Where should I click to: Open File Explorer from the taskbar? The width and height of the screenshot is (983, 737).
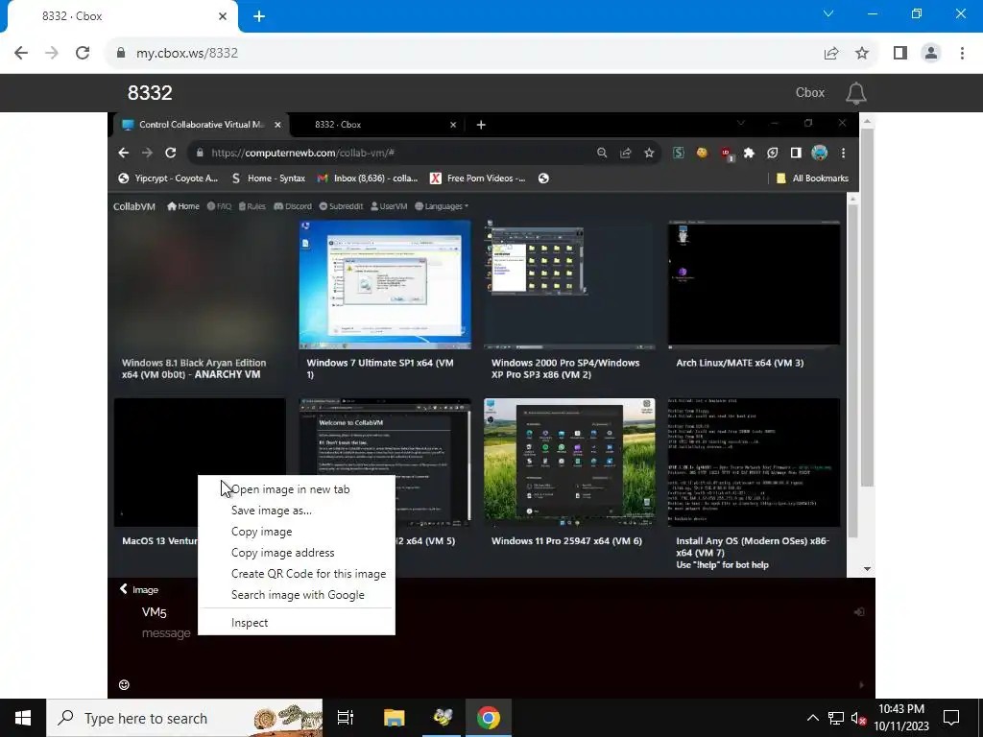tap(395, 718)
